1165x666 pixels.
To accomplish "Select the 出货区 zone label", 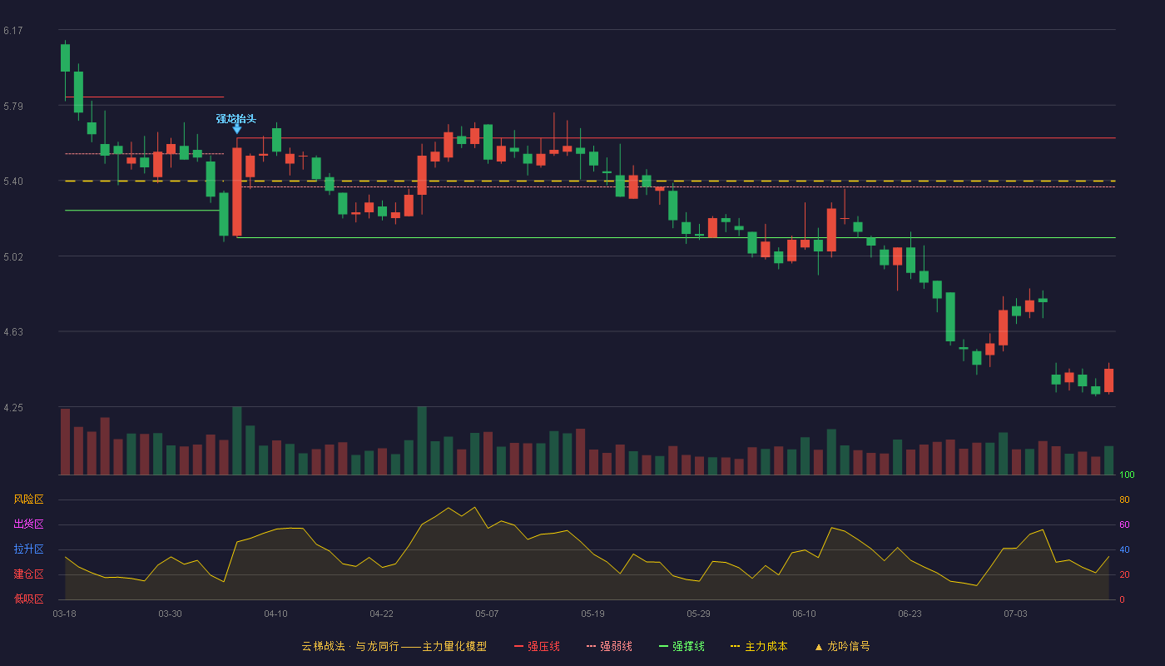I will pos(28,524).
